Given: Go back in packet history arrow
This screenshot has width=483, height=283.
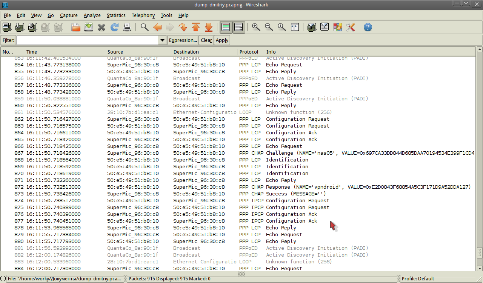Looking at the screenshot, I should pyautogui.click(x=157, y=27).
